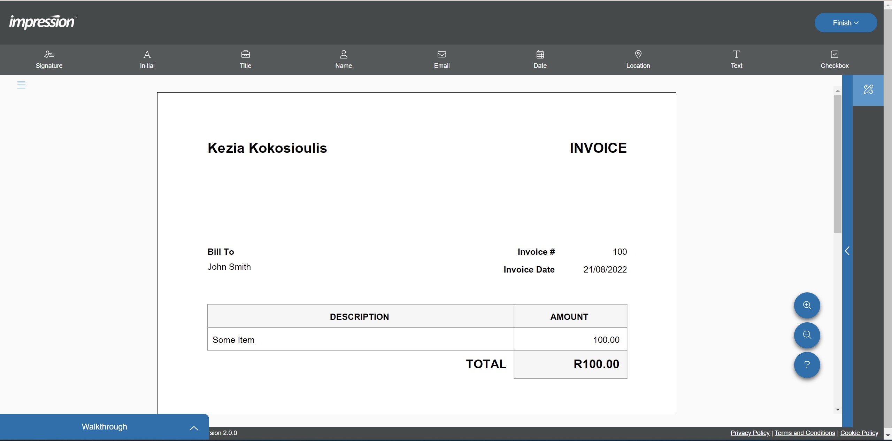Expand the right side panel chevron
Screen dimensions: 892x441
[x=847, y=251]
